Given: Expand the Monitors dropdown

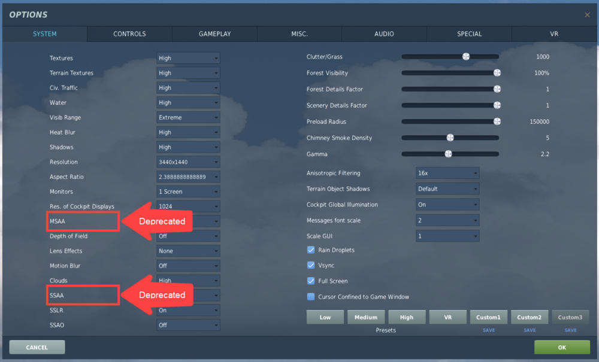Looking at the screenshot, I should 188,191.
